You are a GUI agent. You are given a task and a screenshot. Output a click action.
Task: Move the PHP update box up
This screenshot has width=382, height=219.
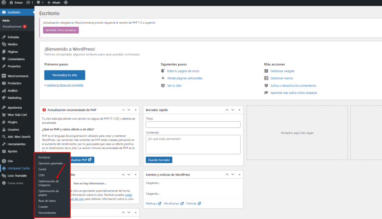(x=123, y=110)
